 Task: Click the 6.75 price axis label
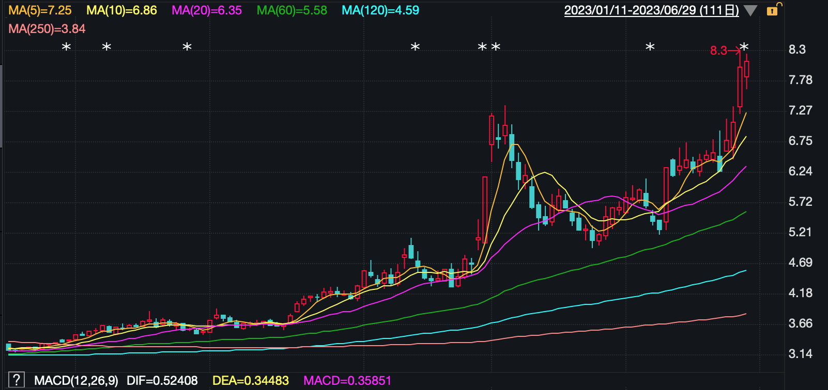tap(800, 141)
